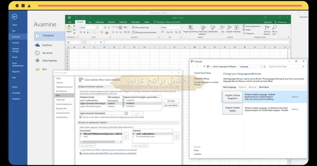Image resolution: width=317 pixels, height=166 pixels.
Task: Switch to the Valemid ribbon tab
Action: 111,22
